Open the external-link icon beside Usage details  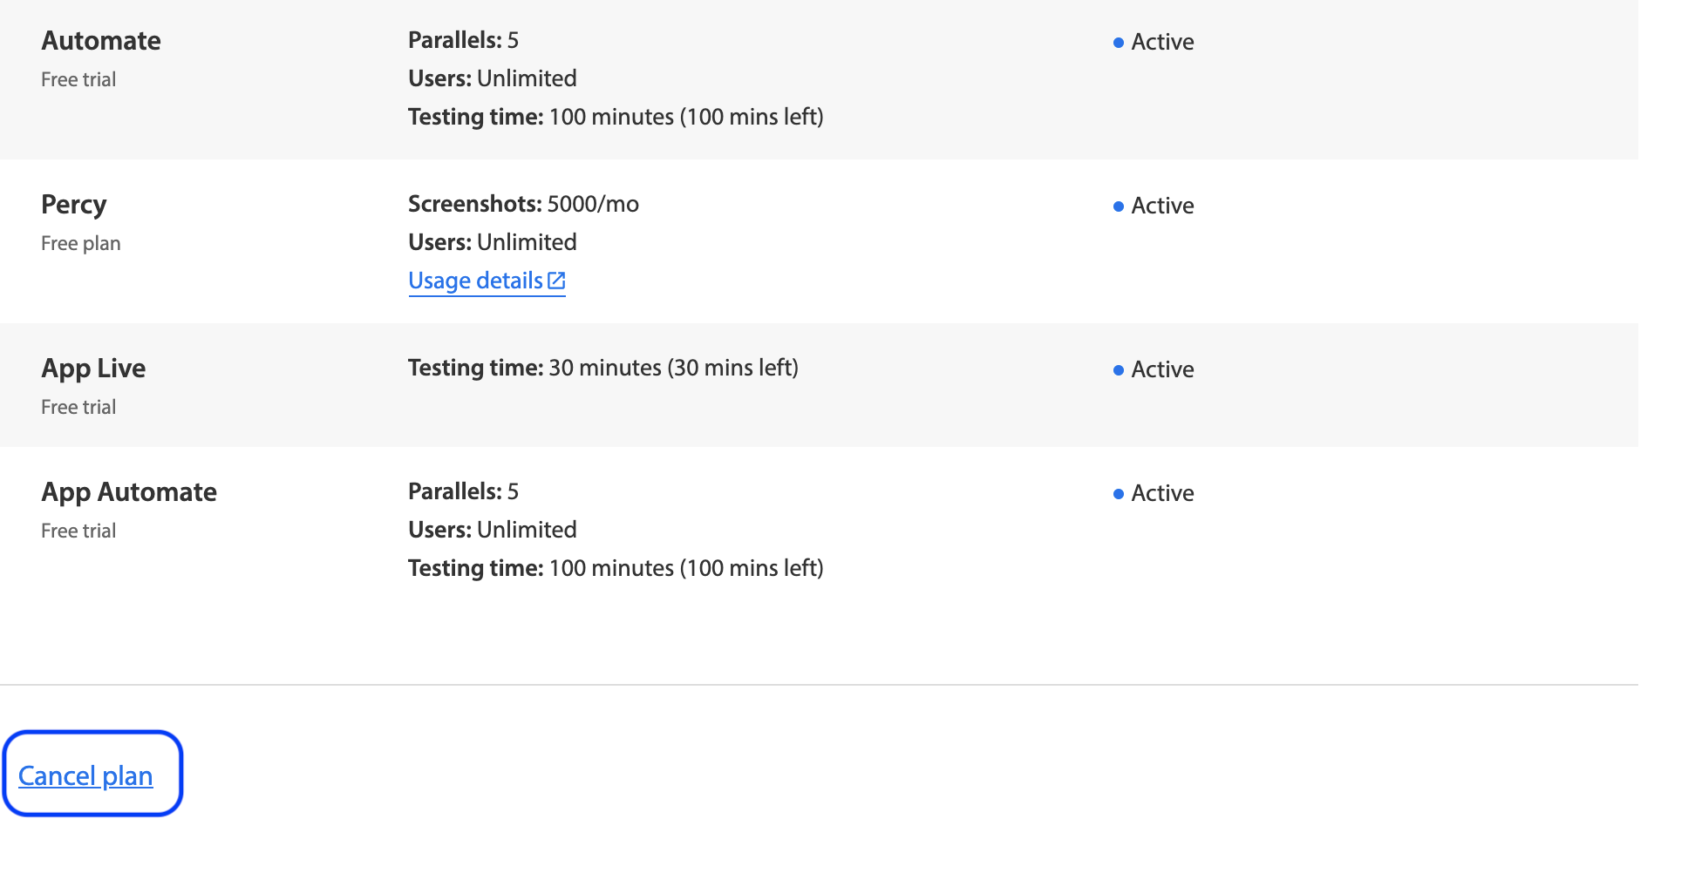556,281
